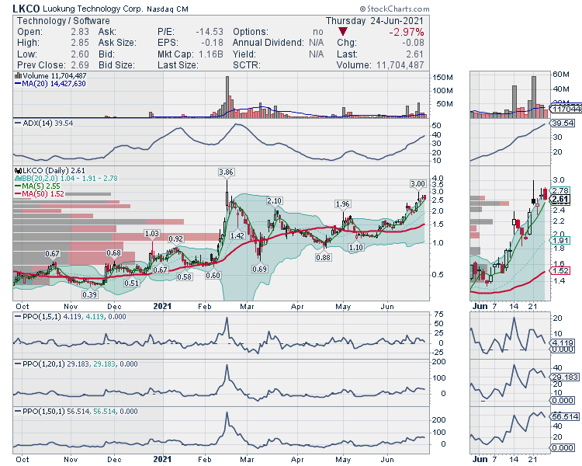Screen dimensions: 582x466
Task: Select the LKCO ticker symbol in the title
Action: click(26, 9)
